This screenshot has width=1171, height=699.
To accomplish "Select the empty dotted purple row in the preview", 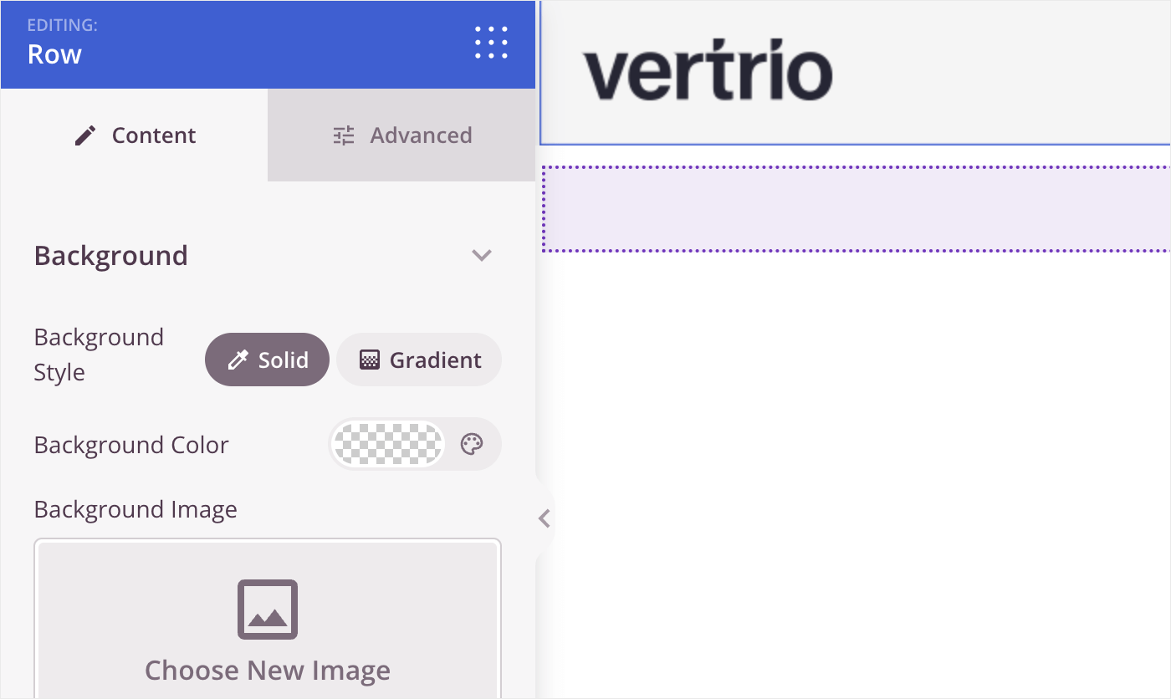I will point(856,209).
